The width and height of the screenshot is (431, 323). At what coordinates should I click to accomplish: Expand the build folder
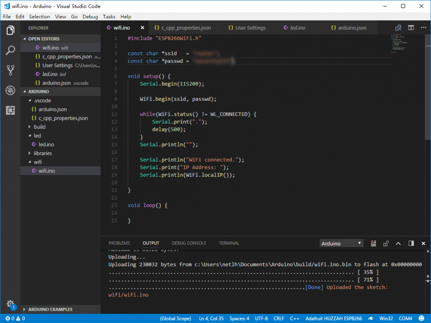pyautogui.click(x=40, y=127)
